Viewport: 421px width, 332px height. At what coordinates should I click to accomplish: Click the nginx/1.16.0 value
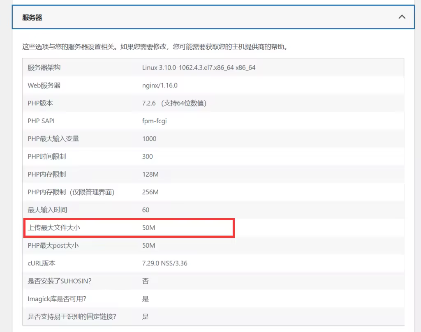160,85
